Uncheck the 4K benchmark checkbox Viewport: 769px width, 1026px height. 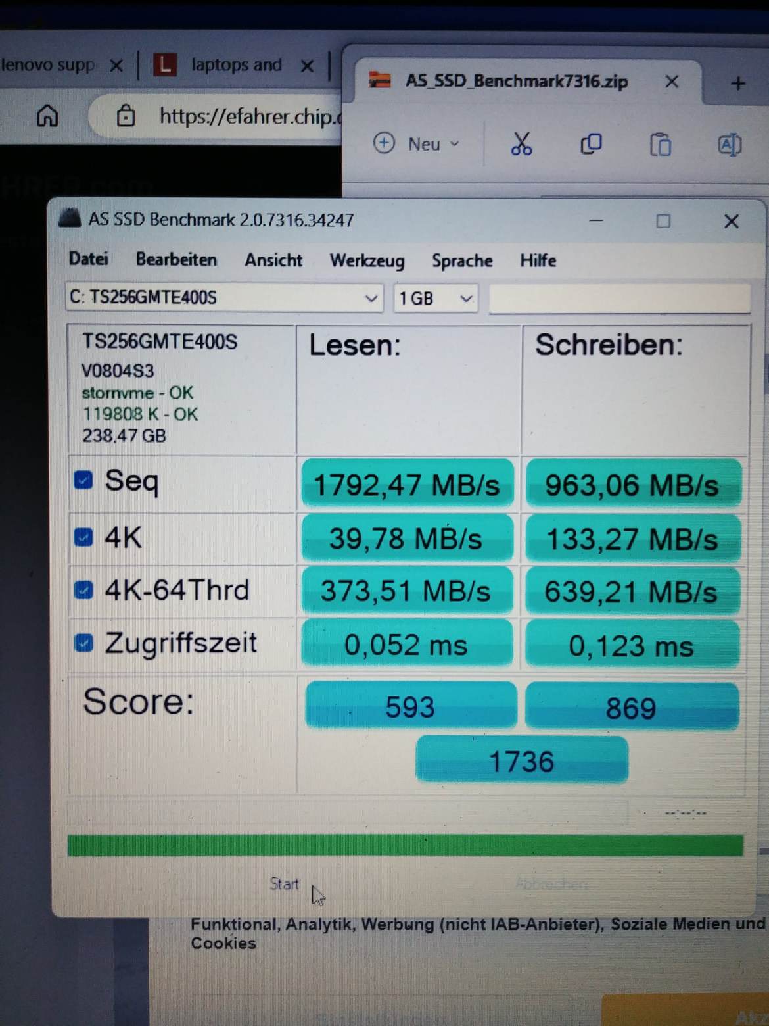coord(83,537)
